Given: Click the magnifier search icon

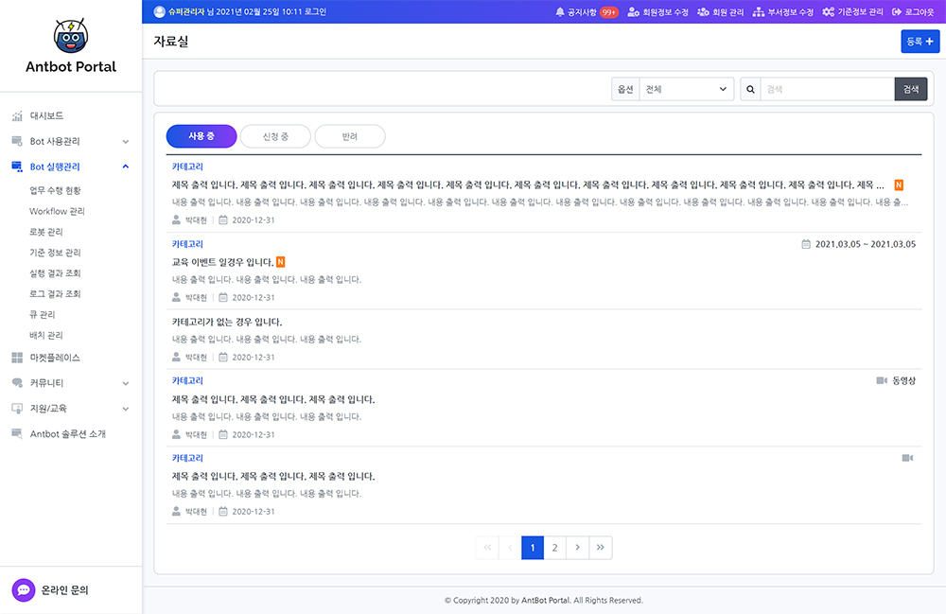Looking at the screenshot, I should 750,89.
